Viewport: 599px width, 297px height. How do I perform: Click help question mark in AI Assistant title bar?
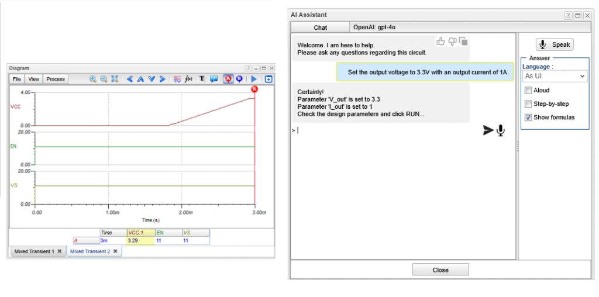569,15
